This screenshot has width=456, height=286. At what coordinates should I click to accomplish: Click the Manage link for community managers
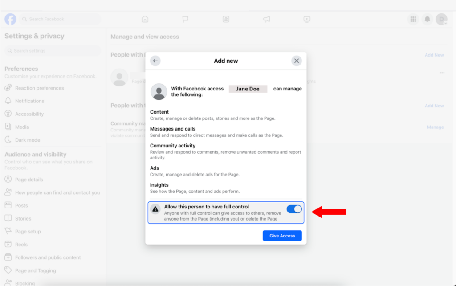(x=436, y=127)
